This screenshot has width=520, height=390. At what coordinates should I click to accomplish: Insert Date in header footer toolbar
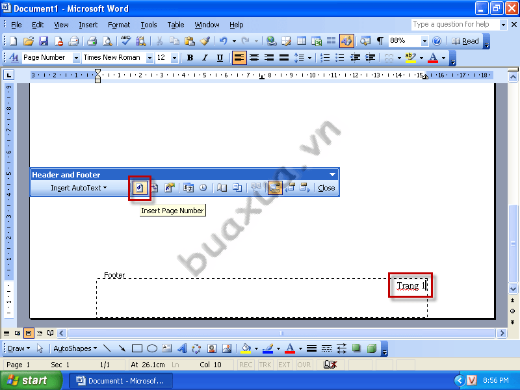point(188,188)
